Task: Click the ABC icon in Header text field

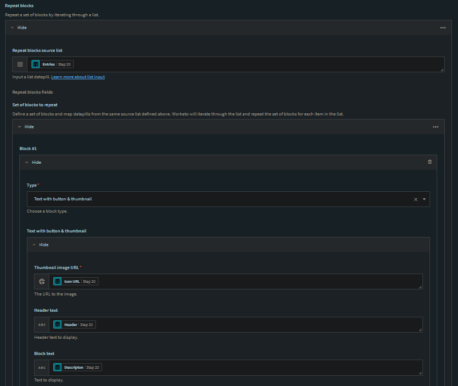Action: click(42, 324)
